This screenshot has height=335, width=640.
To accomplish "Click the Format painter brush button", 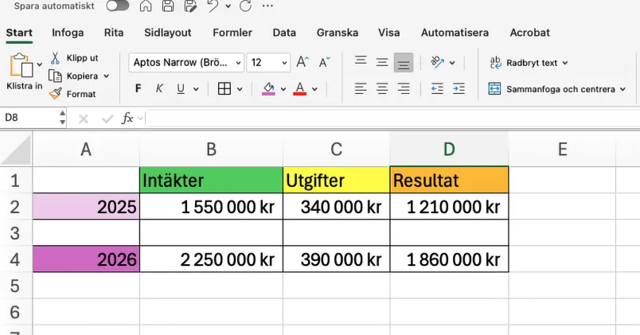I will 72,94.
